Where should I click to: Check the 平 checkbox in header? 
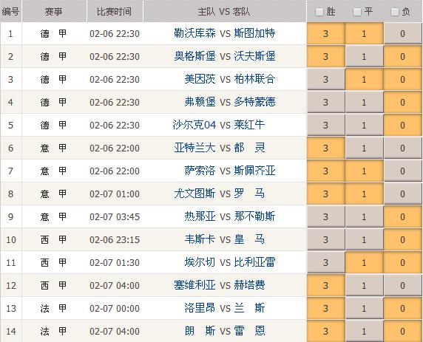(357, 12)
